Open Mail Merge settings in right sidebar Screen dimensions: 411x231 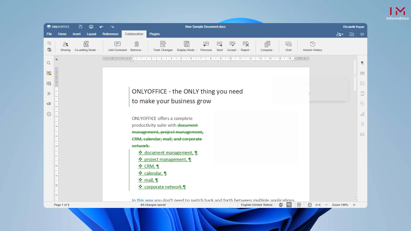(362, 134)
